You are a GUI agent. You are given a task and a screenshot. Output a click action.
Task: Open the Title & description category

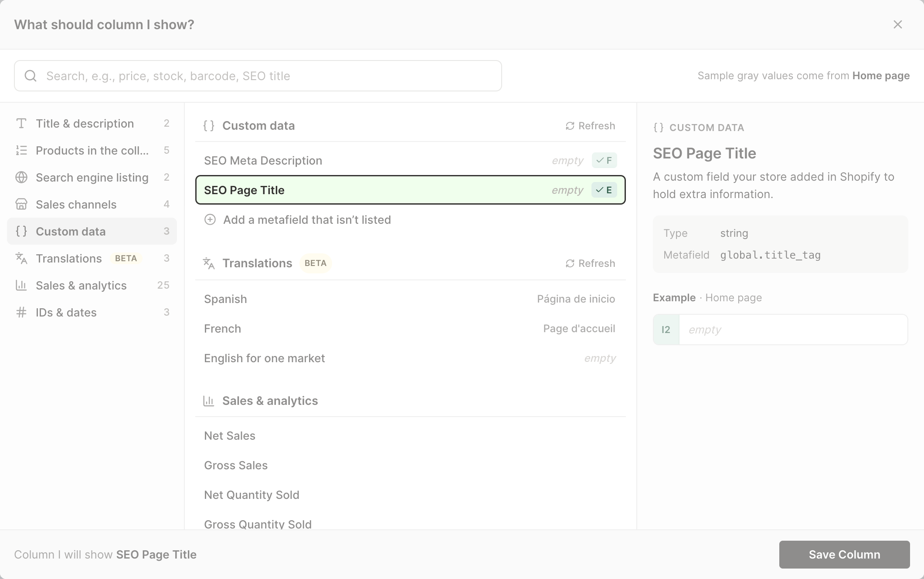[92, 124]
